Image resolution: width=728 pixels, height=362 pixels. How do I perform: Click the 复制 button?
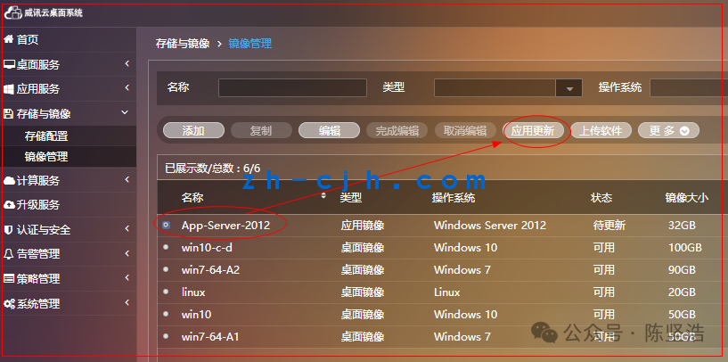coord(261,131)
